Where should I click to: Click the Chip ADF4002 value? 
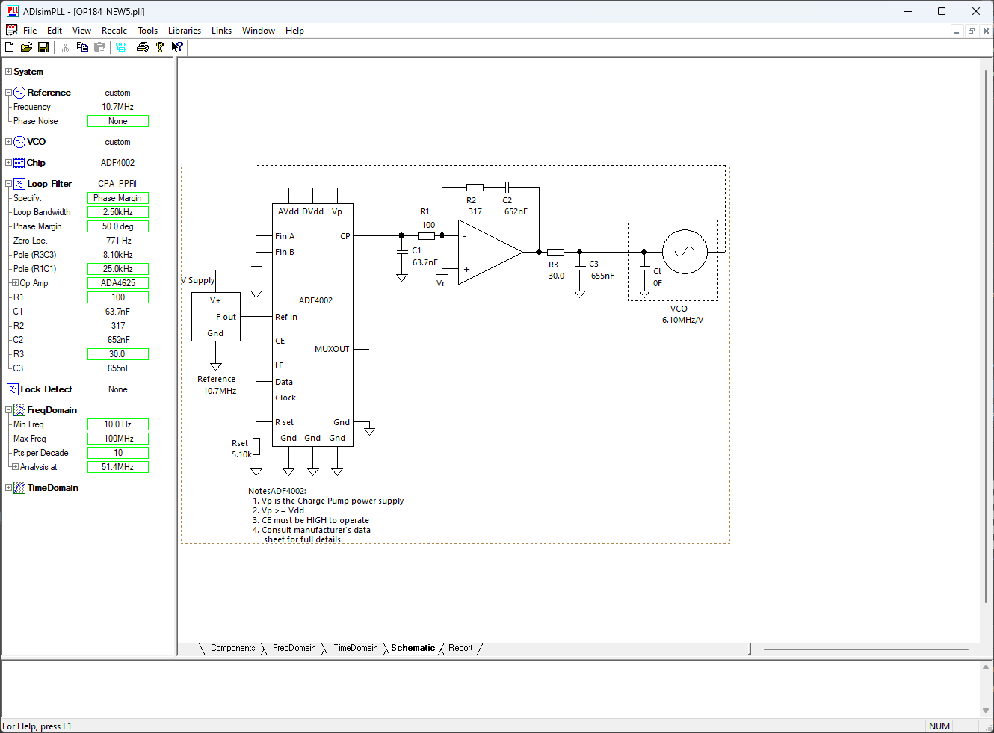[118, 163]
